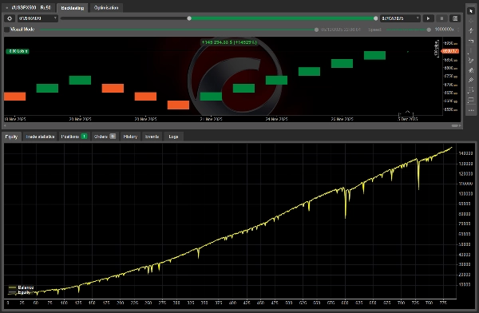Open more tools ellipsis in side toolbar

(471, 110)
